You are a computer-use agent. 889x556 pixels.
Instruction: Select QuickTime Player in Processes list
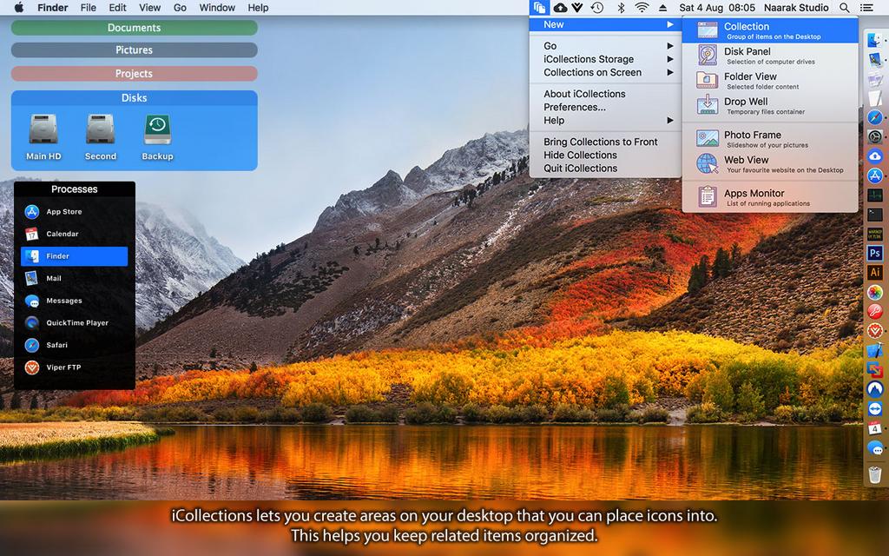[75, 323]
